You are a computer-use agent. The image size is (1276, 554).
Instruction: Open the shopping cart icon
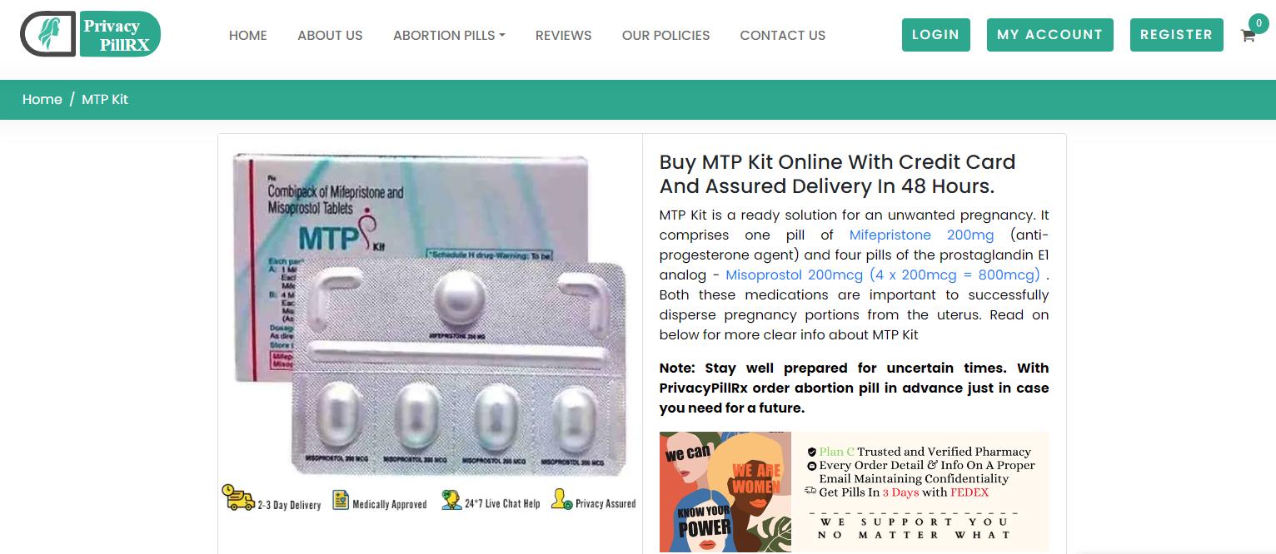pos(1248,36)
